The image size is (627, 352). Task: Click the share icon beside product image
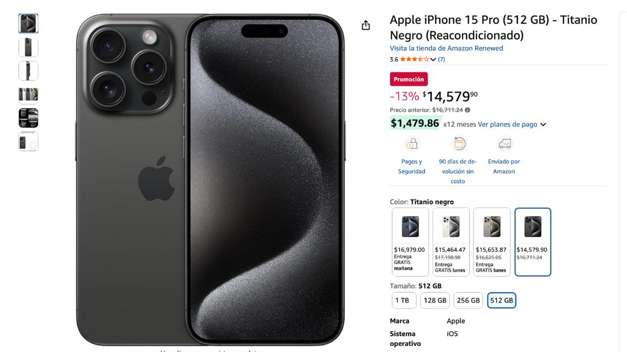(x=366, y=25)
